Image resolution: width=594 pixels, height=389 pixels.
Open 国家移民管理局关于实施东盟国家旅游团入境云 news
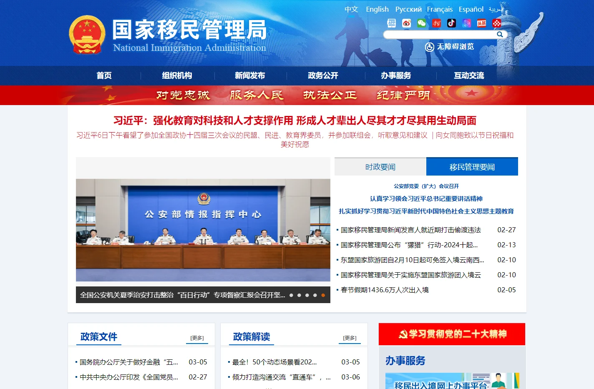[411, 275]
